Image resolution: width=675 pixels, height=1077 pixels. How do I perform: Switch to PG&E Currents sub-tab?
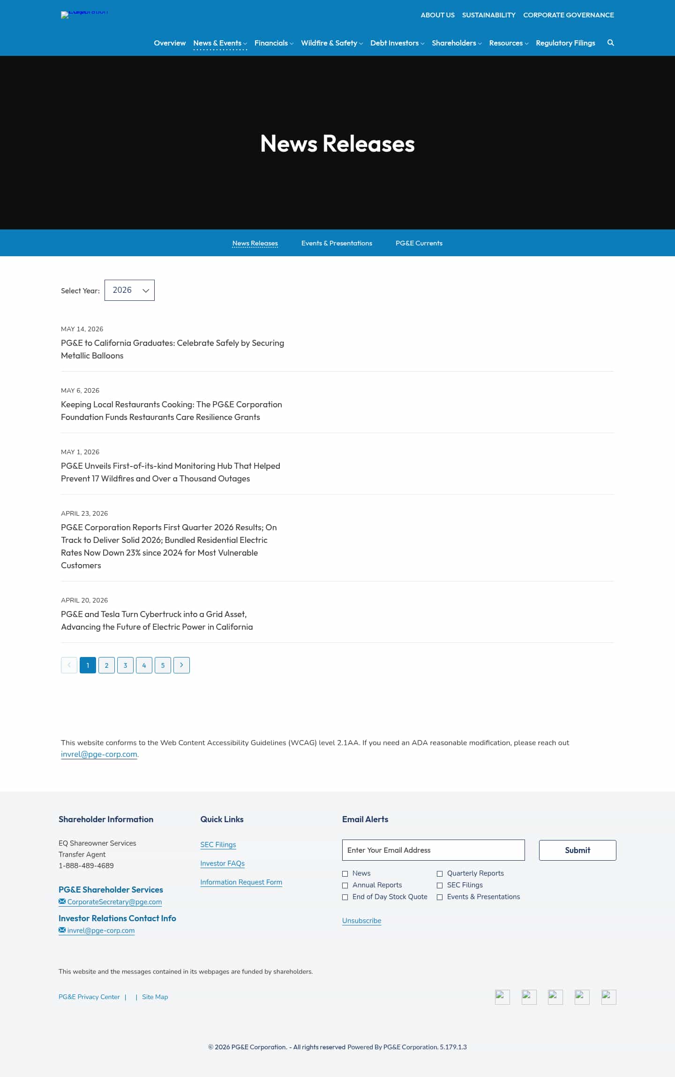(x=419, y=243)
